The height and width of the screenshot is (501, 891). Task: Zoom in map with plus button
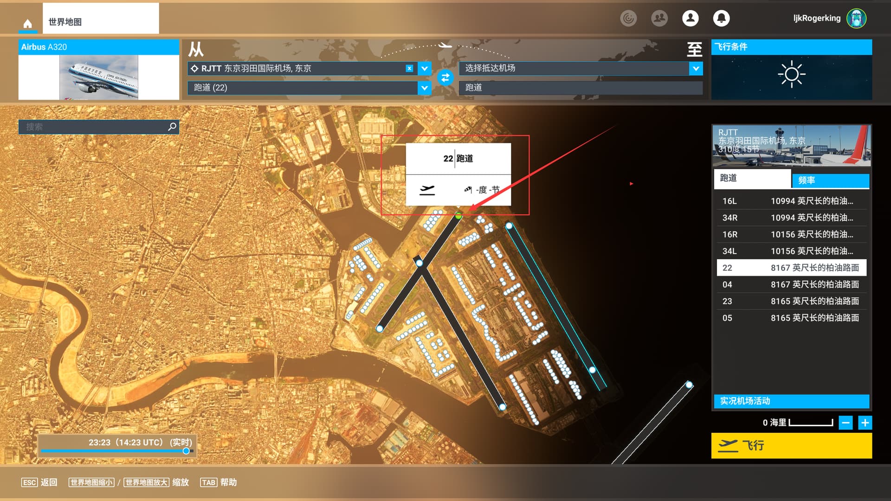(x=865, y=423)
